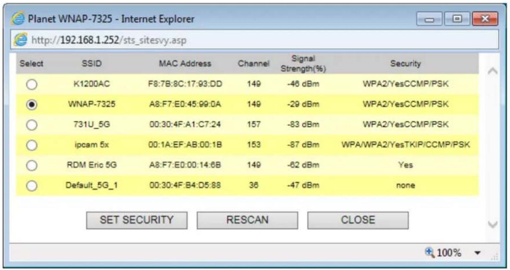The image size is (510, 270).
Task: Click the Channel column header
Action: click(253, 64)
